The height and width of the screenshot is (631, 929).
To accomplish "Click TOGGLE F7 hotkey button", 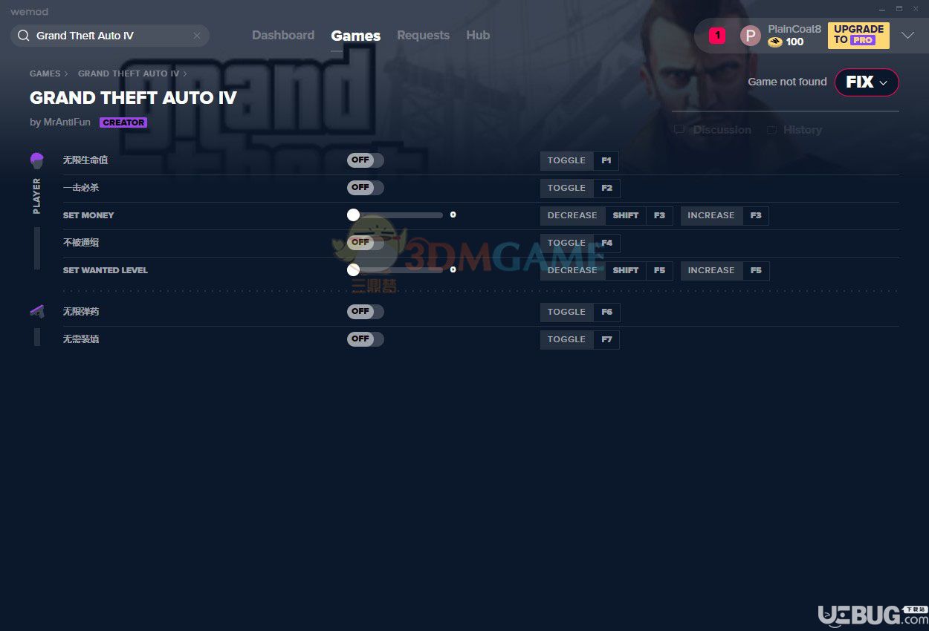I will point(580,339).
